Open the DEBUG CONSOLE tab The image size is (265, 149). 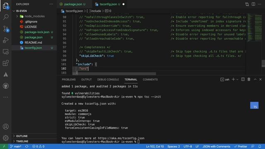coord(108,79)
